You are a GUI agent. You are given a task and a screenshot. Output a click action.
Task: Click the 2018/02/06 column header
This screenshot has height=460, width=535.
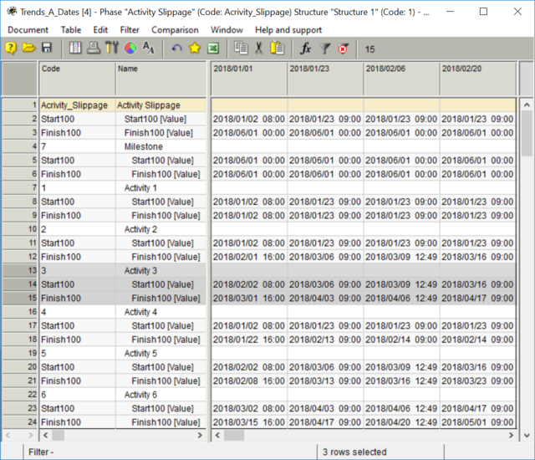click(x=401, y=79)
